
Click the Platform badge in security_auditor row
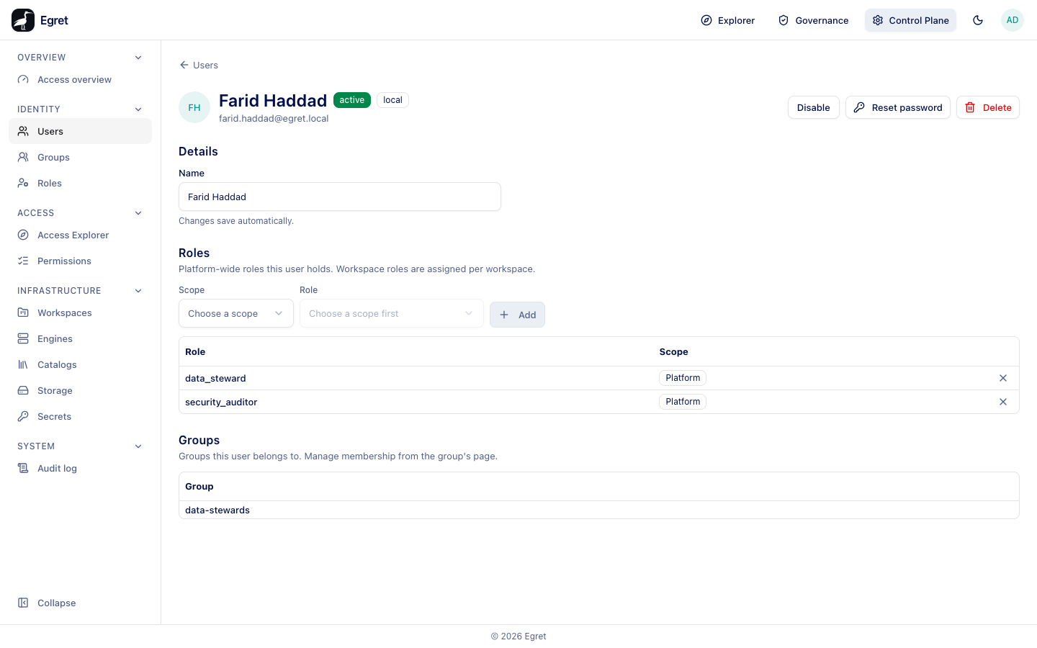tap(683, 402)
